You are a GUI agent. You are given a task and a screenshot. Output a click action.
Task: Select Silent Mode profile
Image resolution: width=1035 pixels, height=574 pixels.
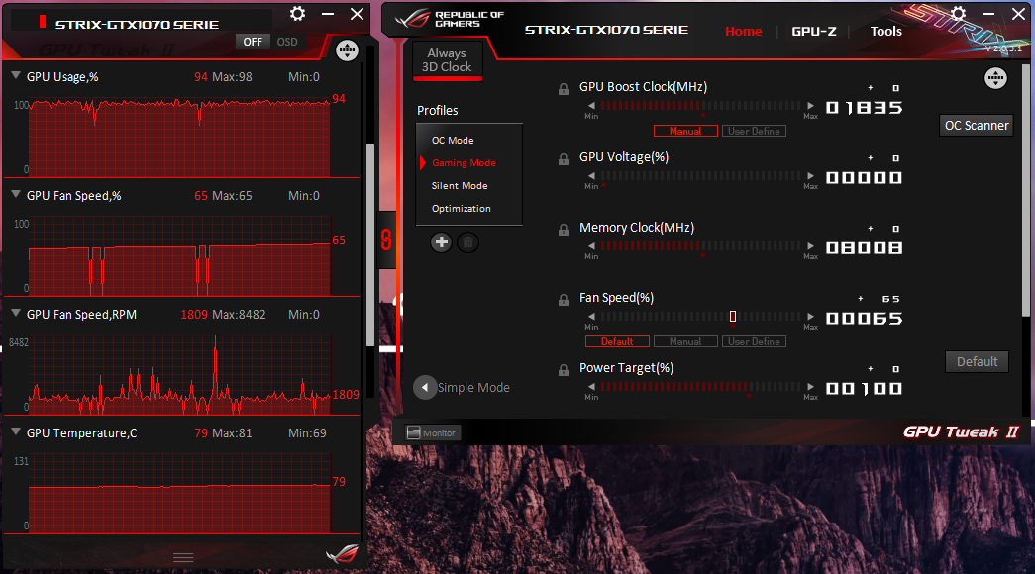point(460,185)
